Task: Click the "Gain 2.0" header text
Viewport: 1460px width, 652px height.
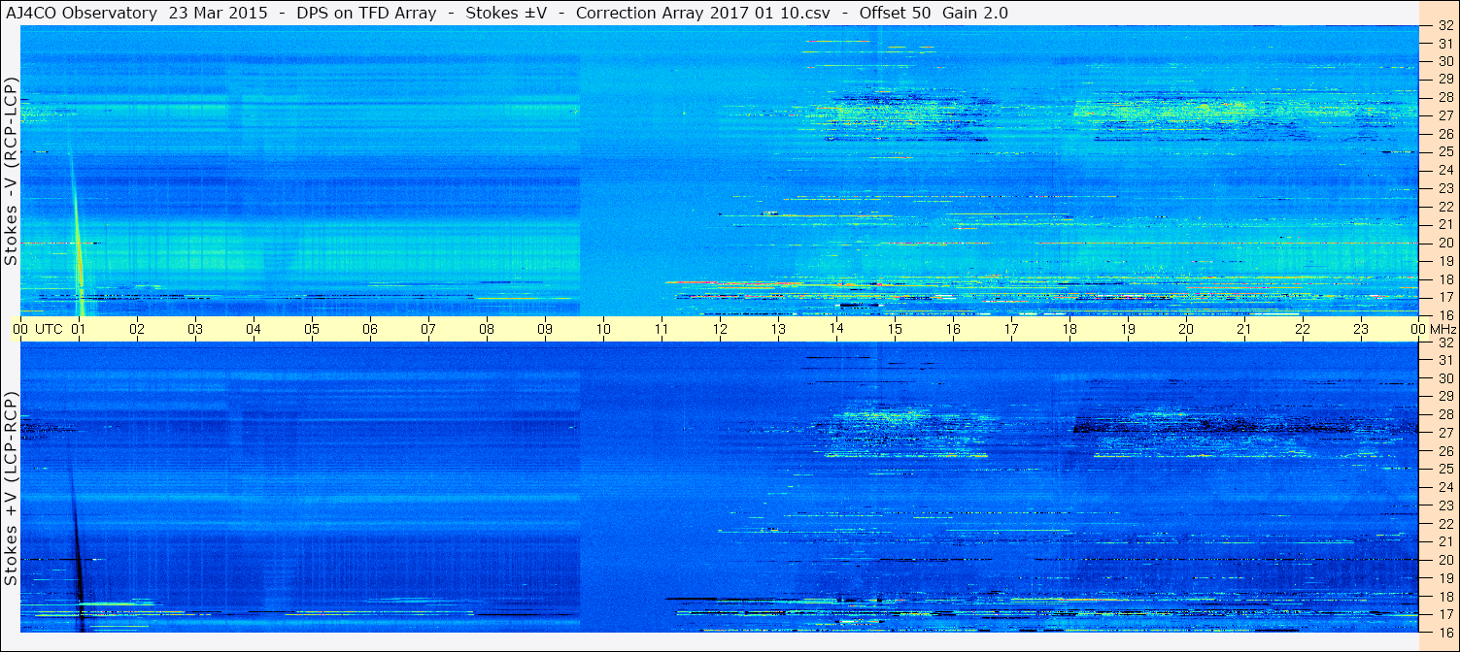Action: (975, 13)
